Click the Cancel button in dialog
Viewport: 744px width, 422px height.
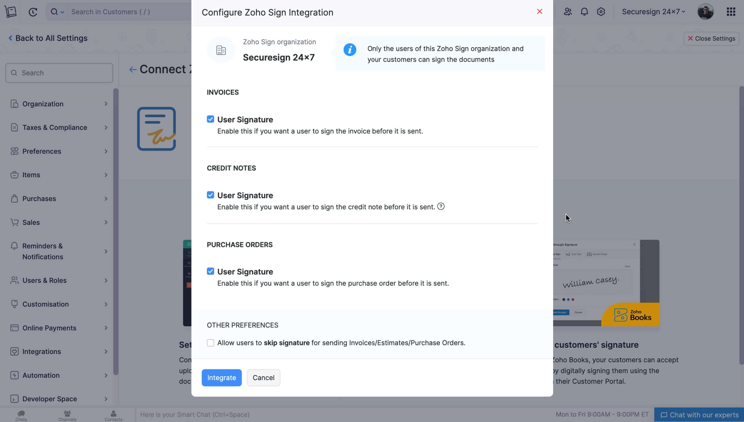(x=263, y=378)
